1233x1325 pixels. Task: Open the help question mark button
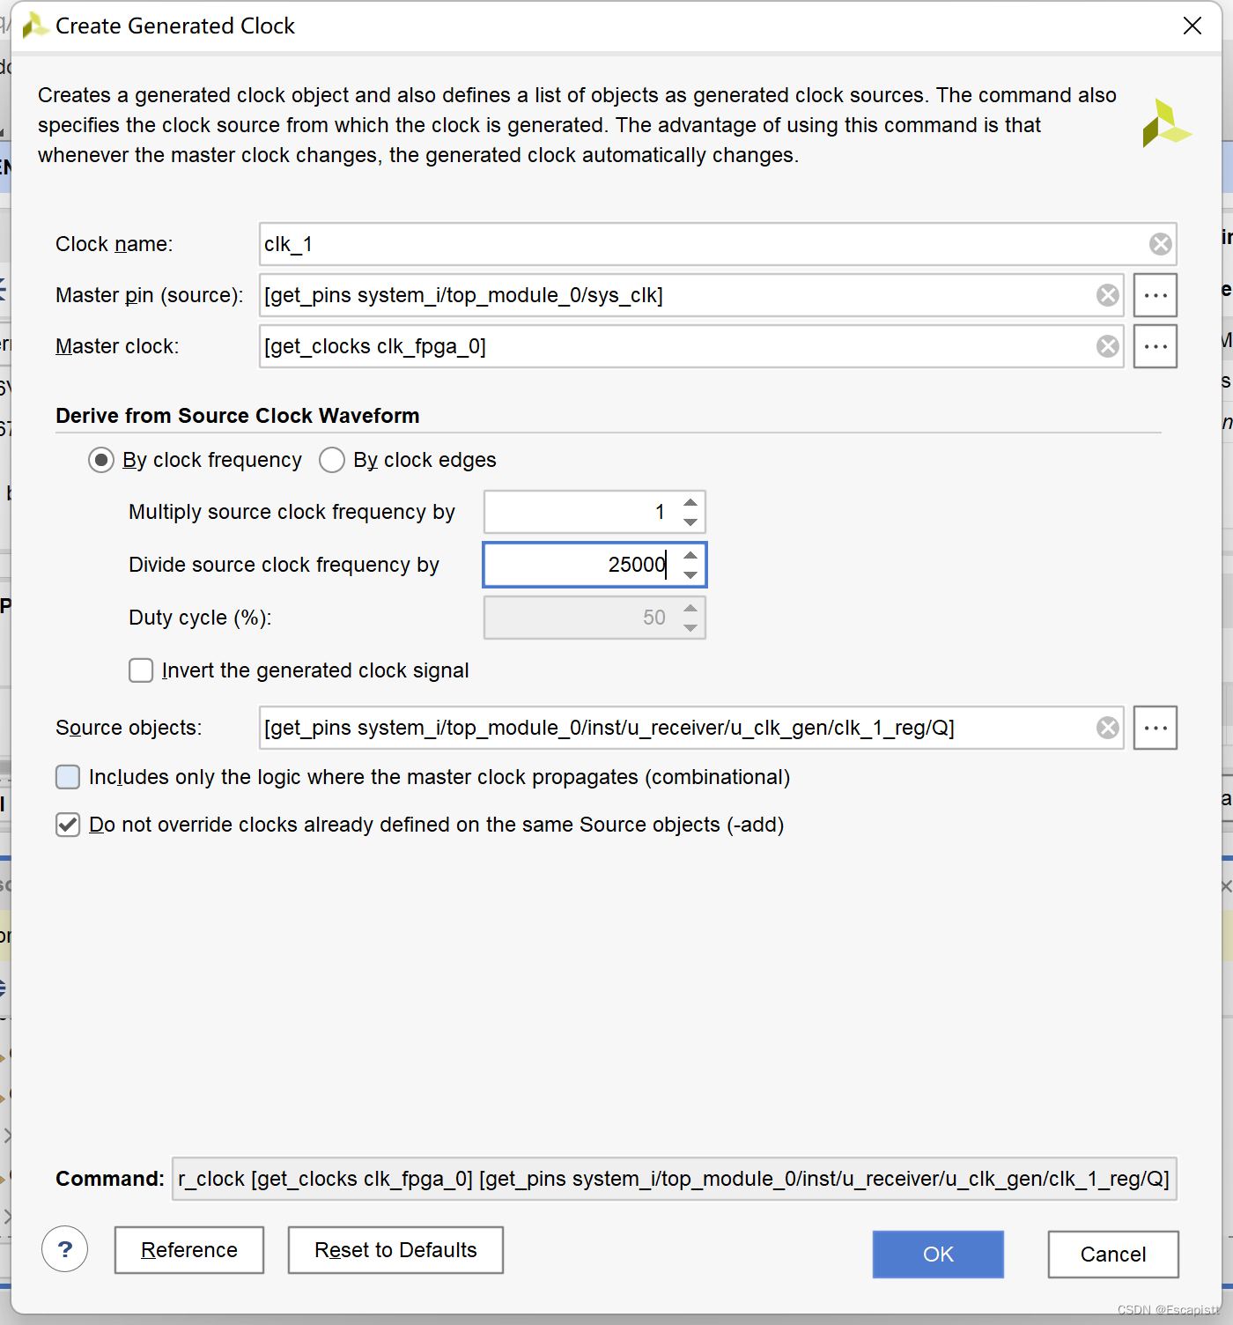coord(64,1249)
